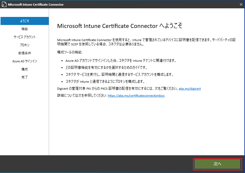Click the 次へ button
The height and width of the screenshot is (173, 245).
coord(217,164)
